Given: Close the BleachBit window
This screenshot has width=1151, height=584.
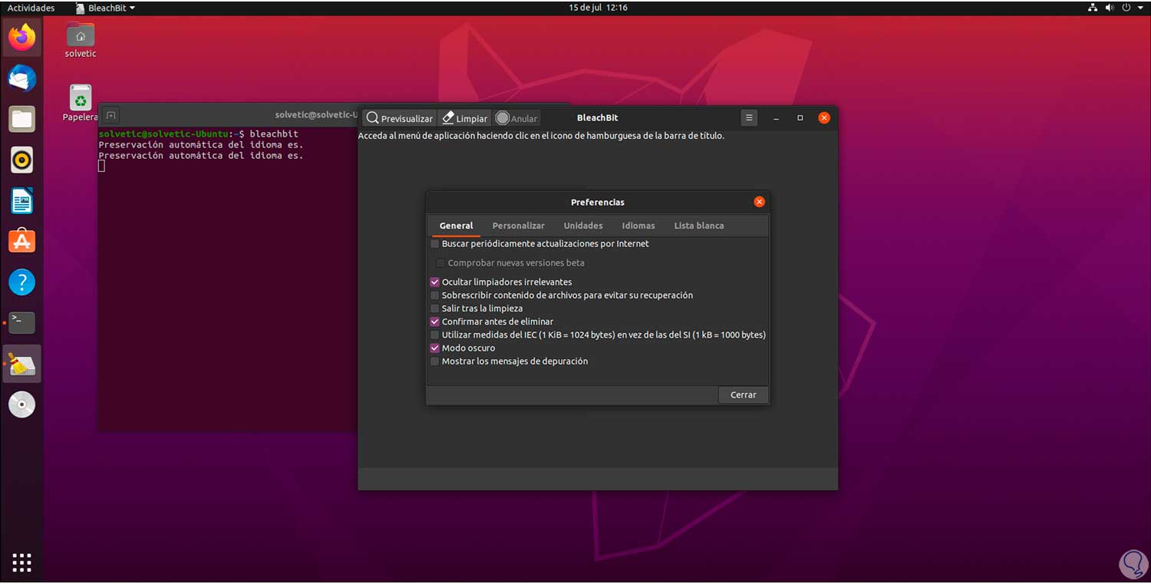Looking at the screenshot, I should 824,118.
